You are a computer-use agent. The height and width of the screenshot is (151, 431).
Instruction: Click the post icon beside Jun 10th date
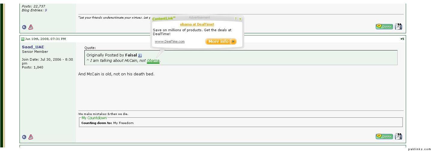click(23, 39)
